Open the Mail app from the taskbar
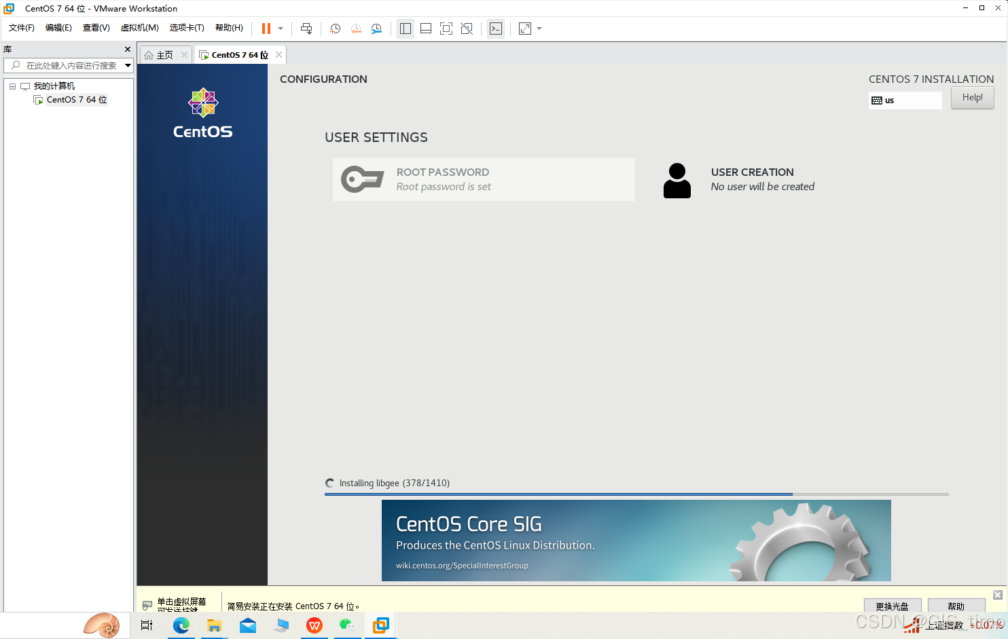The height and width of the screenshot is (639, 1008). [x=248, y=625]
